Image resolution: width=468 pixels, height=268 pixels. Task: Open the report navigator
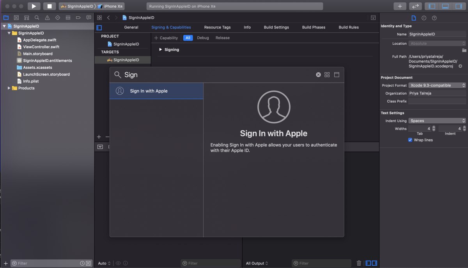(x=89, y=18)
